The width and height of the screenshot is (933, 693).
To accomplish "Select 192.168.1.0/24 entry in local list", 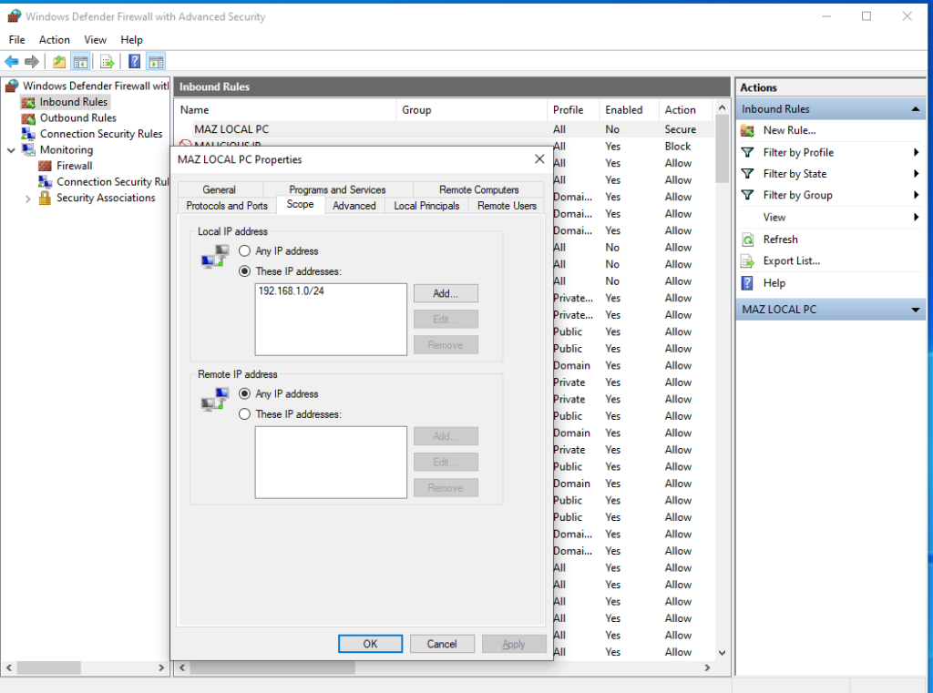I will click(x=291, y=290).
